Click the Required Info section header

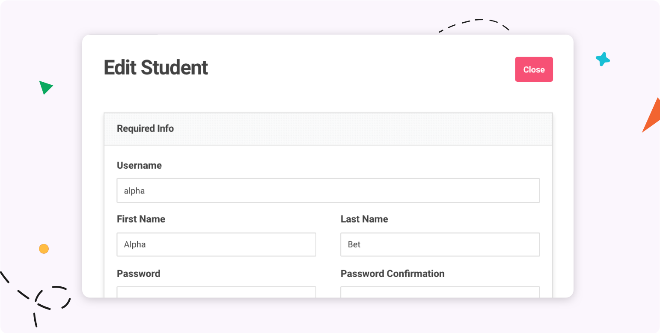328,129
